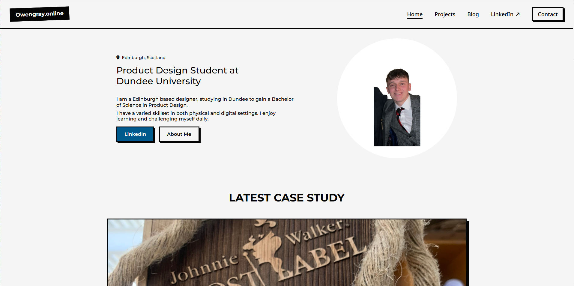The image size is (574, 286).
Task: Open the Home nav link
Action: click(415, 14)
